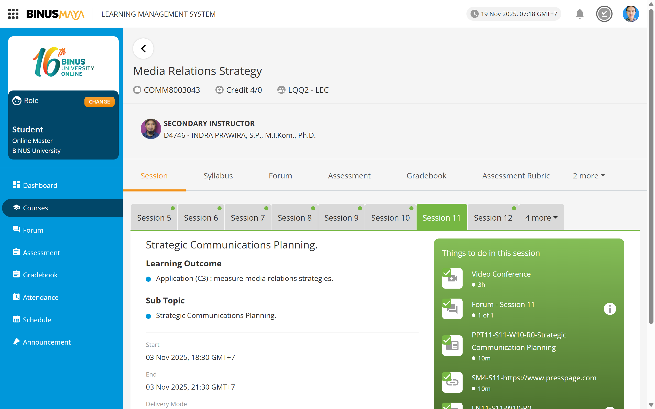This screenshot has width=655, height=409.
Task: Expand the '2 more' course tabs dropdown
Action: pos(589,176)
